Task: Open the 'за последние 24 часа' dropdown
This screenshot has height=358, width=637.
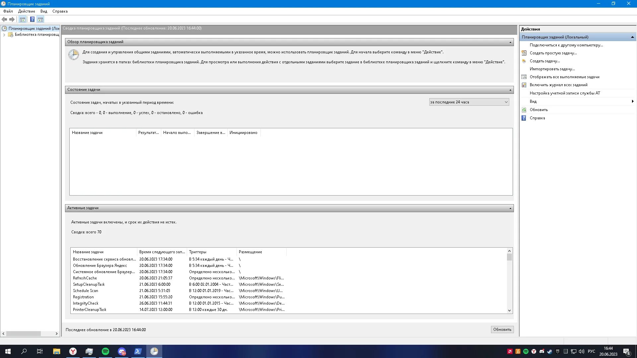Action: coord(469,102)
